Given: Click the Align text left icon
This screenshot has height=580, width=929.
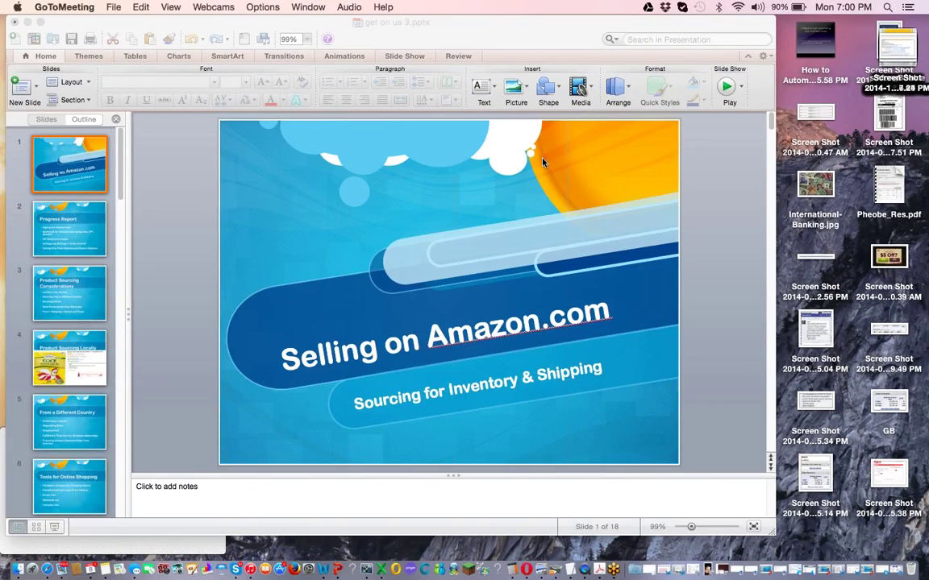Looking at the screenshot, I should click(x=327, y=100).
